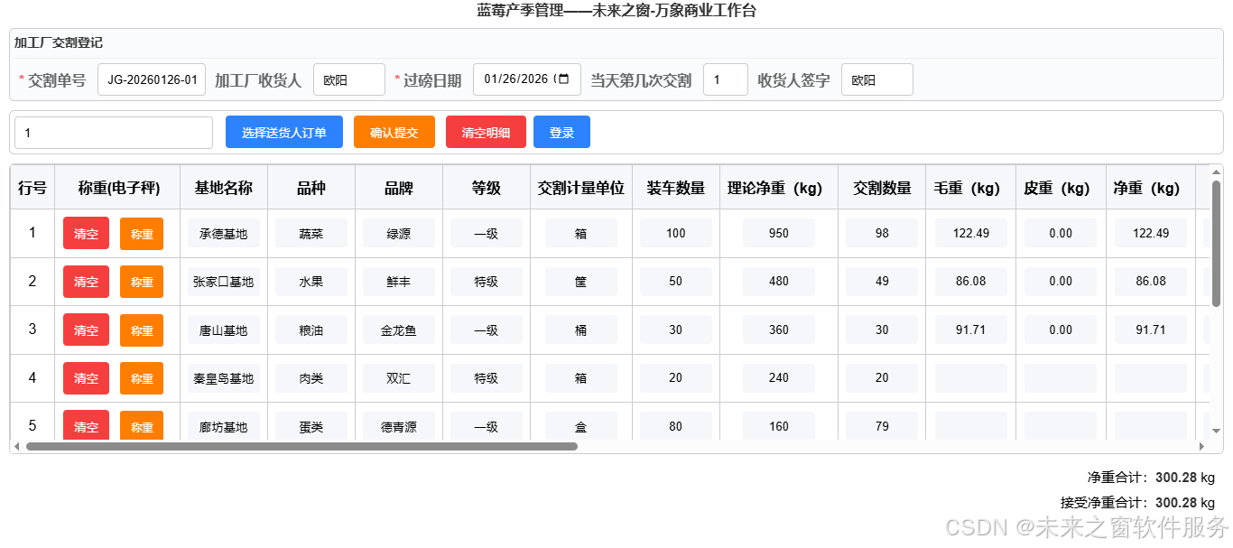Click the 加工厂收货人 text field
Image resolution: width=1233 pixels, height=548 pixels.
pos(348,79)
